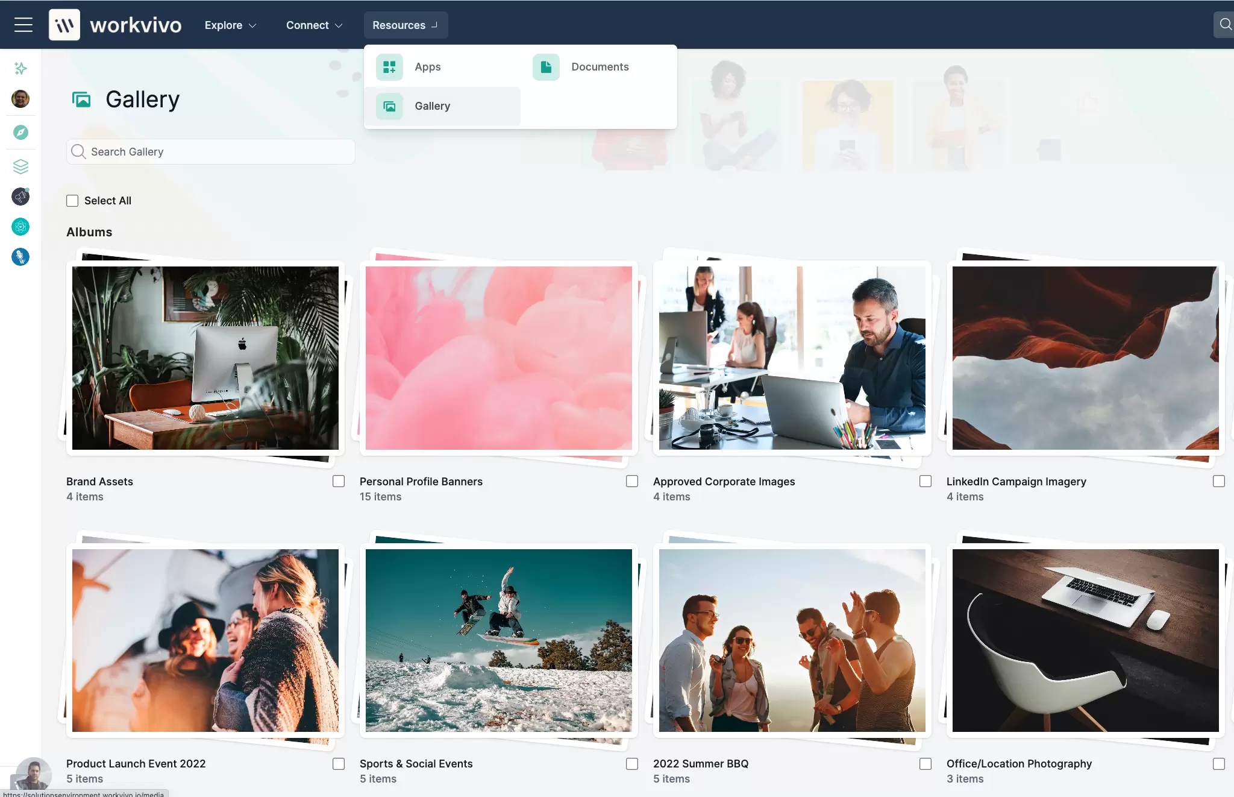
Task: Click the atom sidebar icon
Action: pos(20,227)
